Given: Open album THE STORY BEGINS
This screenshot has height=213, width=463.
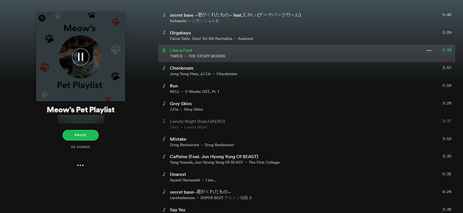Looking at the screenshot, I should 207,56.
